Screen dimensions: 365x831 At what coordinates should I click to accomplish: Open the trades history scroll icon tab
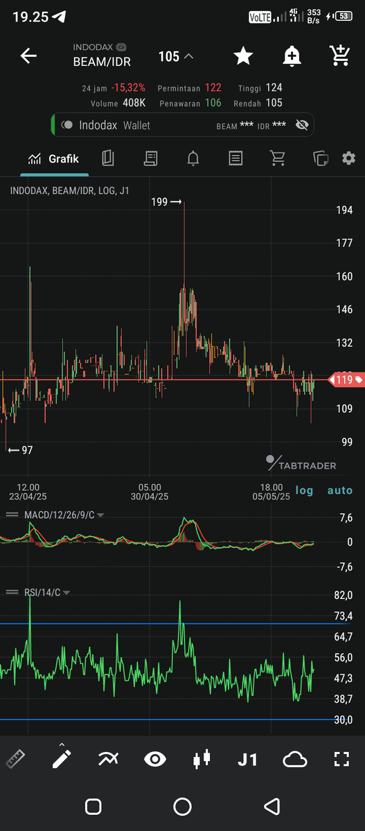150,159
